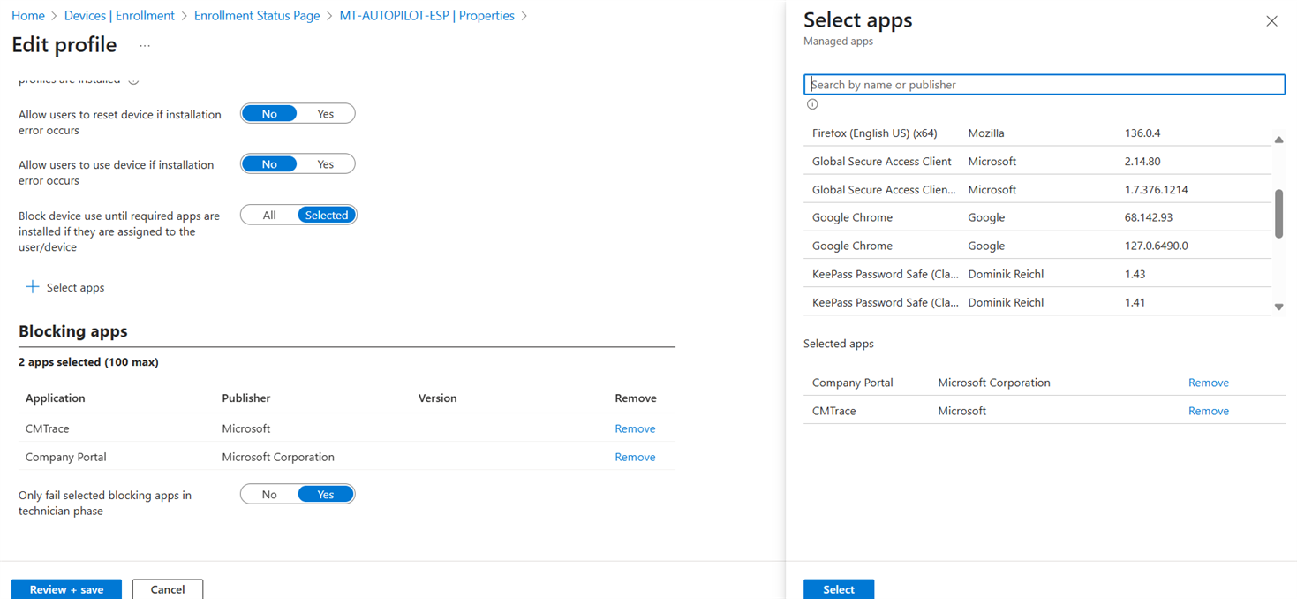Click the Cancel button

pyautogui.click(x=168, y=589)
